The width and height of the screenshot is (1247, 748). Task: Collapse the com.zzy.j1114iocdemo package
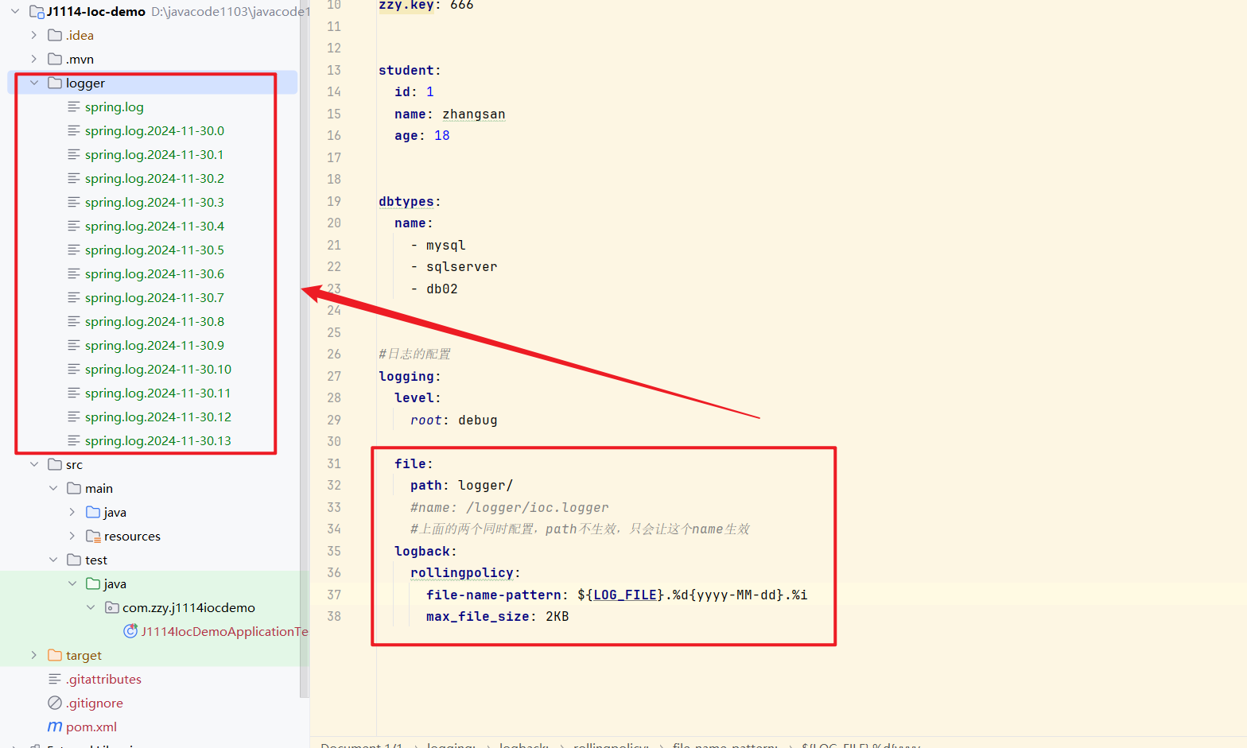[x=91, y=607]
